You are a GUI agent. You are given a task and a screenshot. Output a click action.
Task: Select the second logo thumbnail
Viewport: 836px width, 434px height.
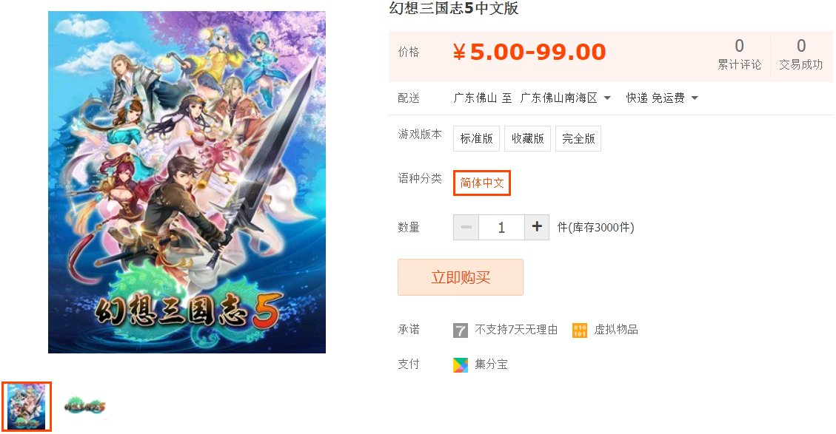(x=84, y=407)
